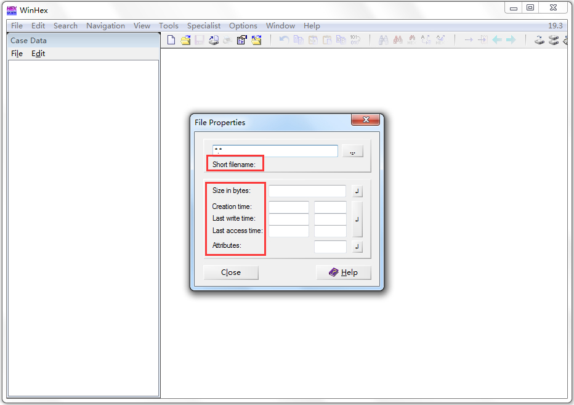Click the Creation time clock field
Image resolution: width=574 pixels, height=405 pixels.
coord(330,207)
